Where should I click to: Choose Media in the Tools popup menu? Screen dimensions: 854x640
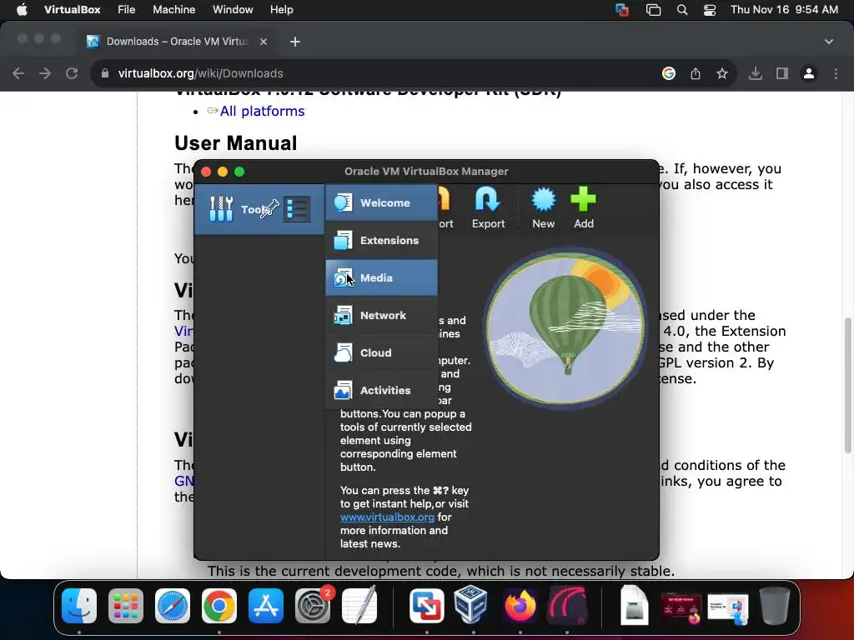click(381, 277)
